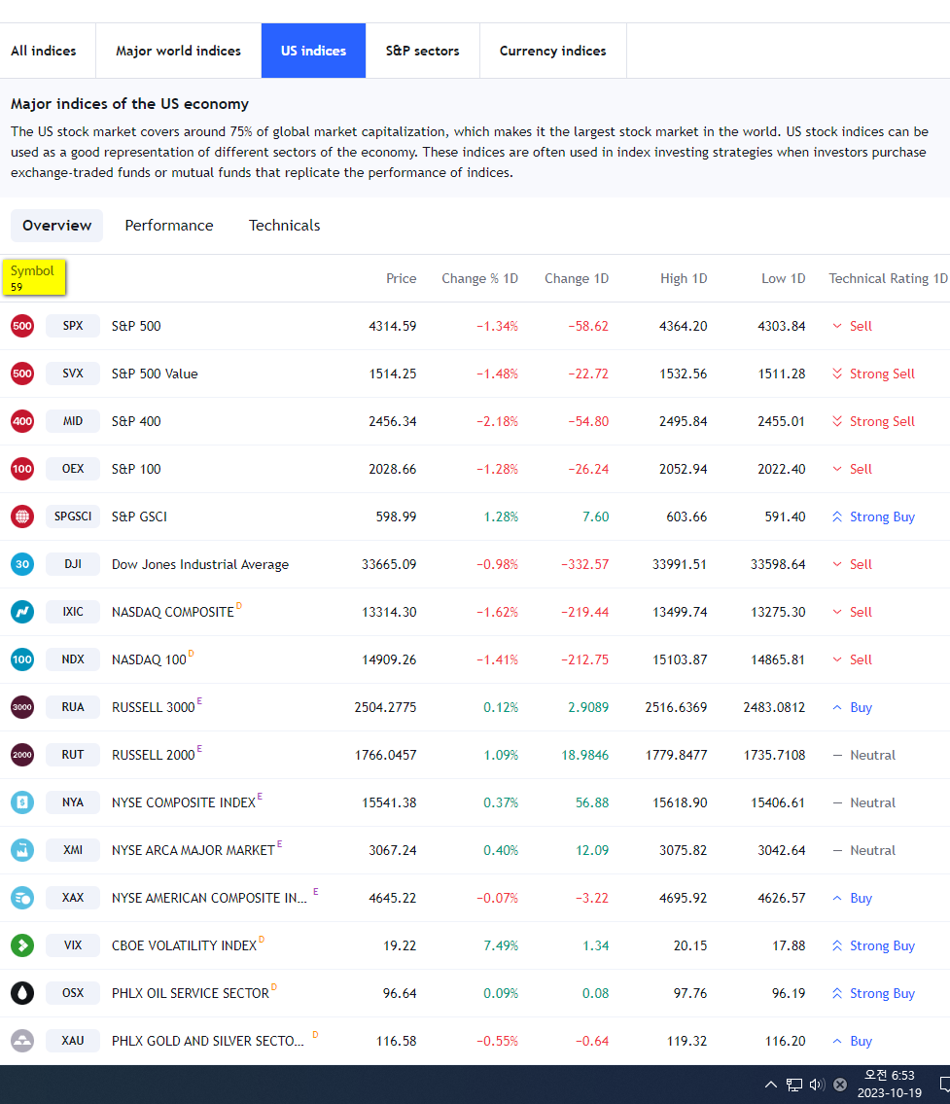This screenshot has width=950, height=1104.
Task: Sort by Technical Rating 1D header
Action: click(888, 279)
